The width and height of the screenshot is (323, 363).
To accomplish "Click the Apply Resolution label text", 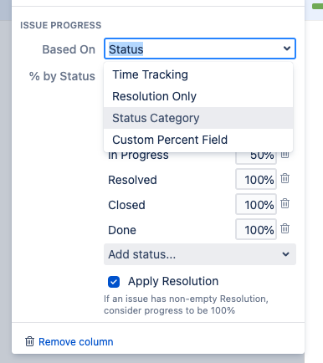I will (x=173, y=281).
